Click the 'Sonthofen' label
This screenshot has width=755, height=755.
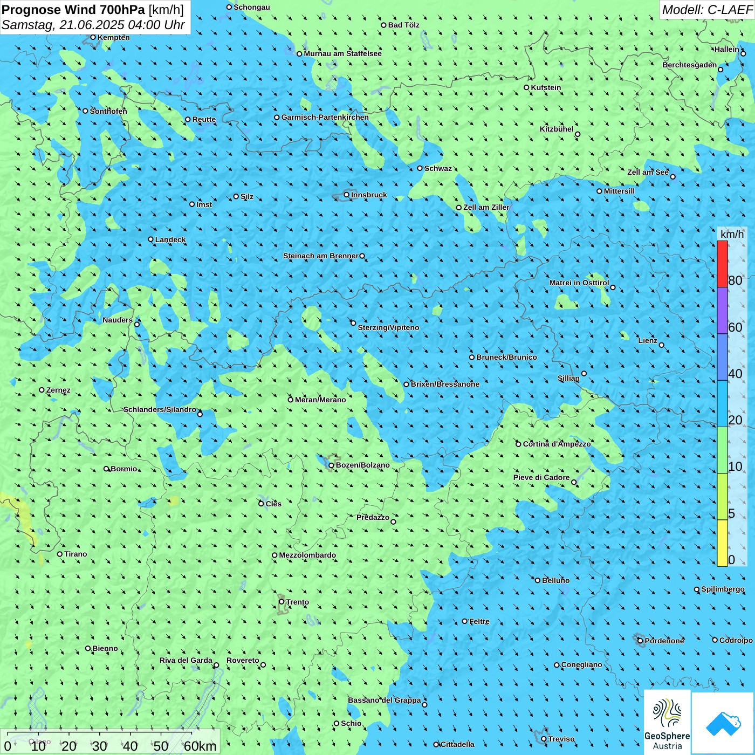(x=108, y=111)
